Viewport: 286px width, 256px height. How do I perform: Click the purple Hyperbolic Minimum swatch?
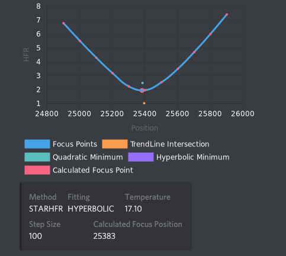click(x=141, y=157)
